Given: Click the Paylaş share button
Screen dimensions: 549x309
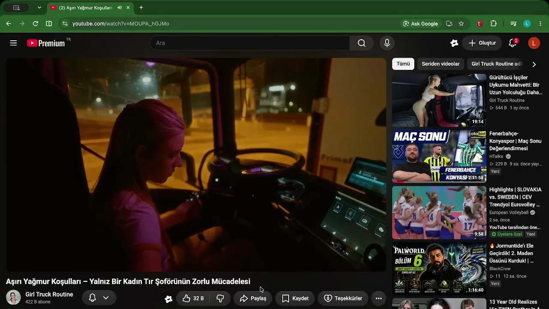Looking at the screenshot, I should [253, 298].
